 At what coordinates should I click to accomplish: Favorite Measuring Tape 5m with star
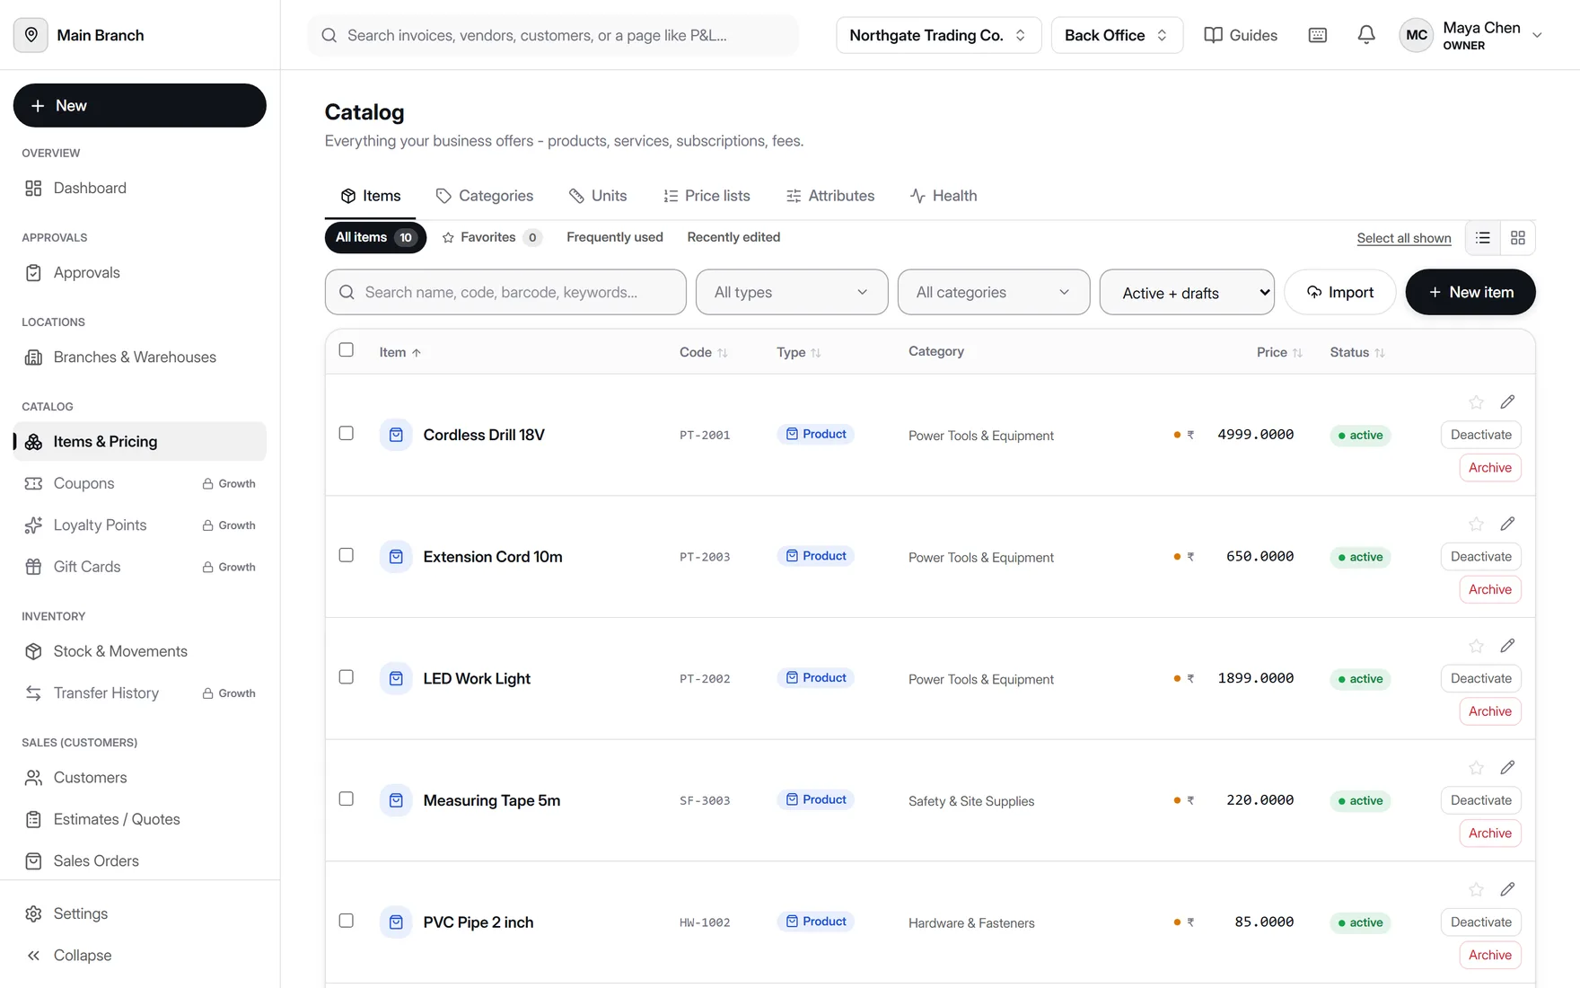coord(1476,768)
